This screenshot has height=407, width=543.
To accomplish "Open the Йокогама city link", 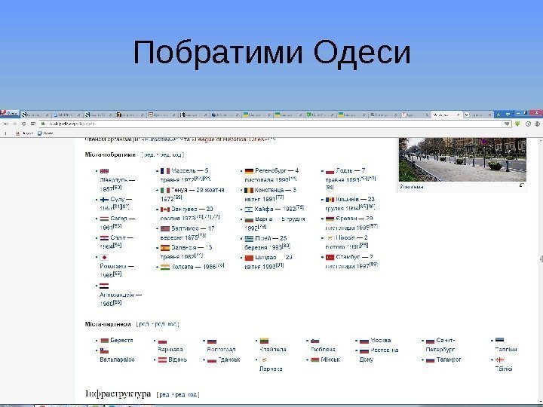I will point(113,267).
